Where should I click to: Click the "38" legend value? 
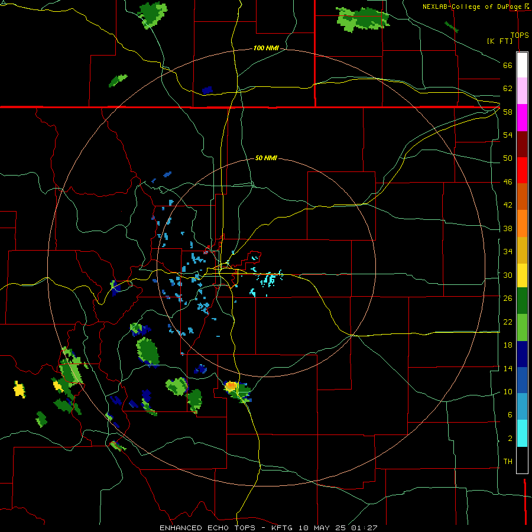(508, 228)
